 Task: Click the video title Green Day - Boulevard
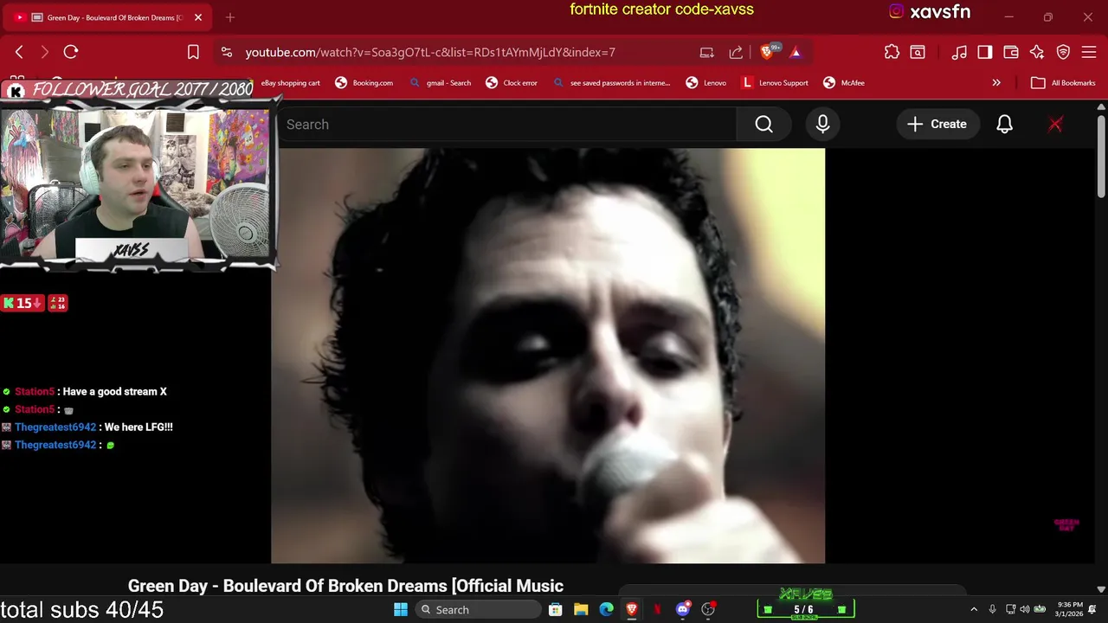click(345, 586)
